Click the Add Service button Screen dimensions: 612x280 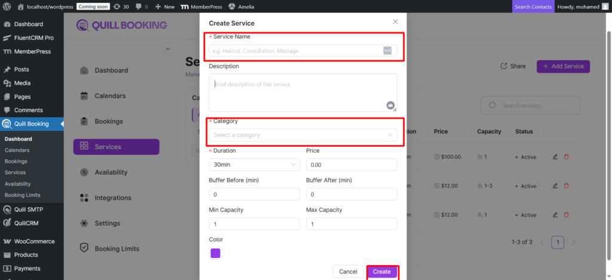pyautogui.click(x=563, y=66)
